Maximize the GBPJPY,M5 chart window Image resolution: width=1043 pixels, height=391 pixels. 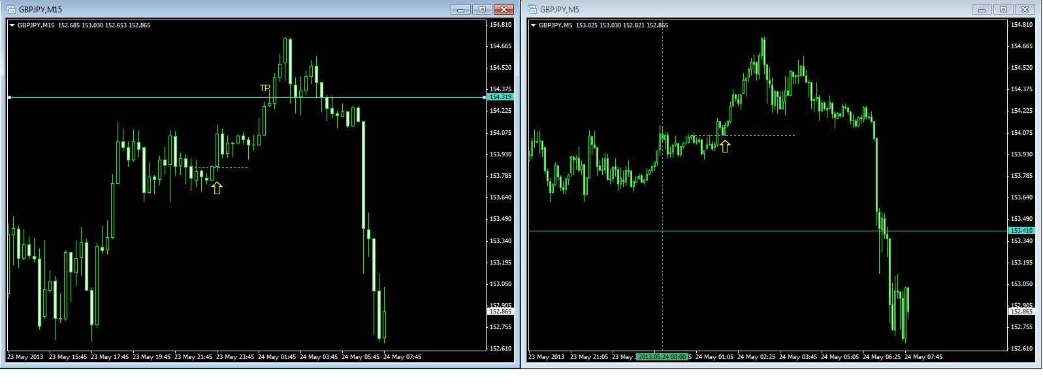tap(1003, 9)
